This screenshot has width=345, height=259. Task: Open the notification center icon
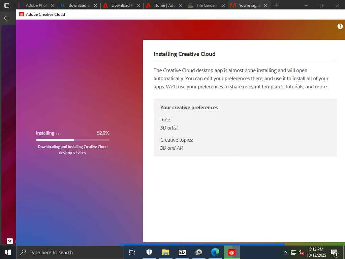click(334, 252)
